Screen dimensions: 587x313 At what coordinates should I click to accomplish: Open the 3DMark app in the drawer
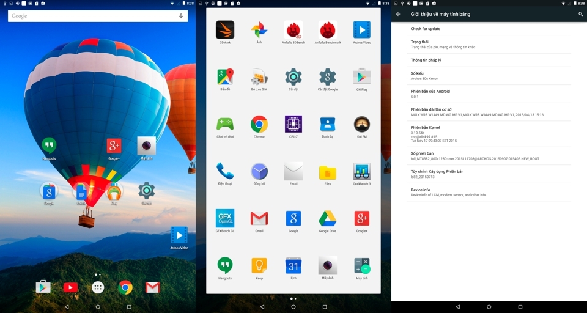tap(225, 30)
